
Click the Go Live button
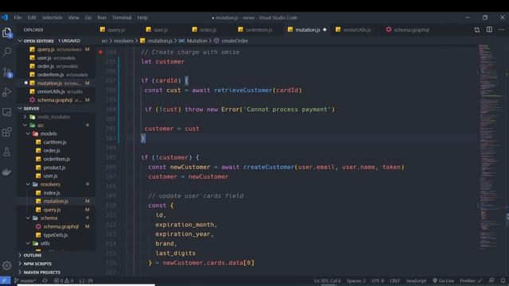click(x=444, y=280)
